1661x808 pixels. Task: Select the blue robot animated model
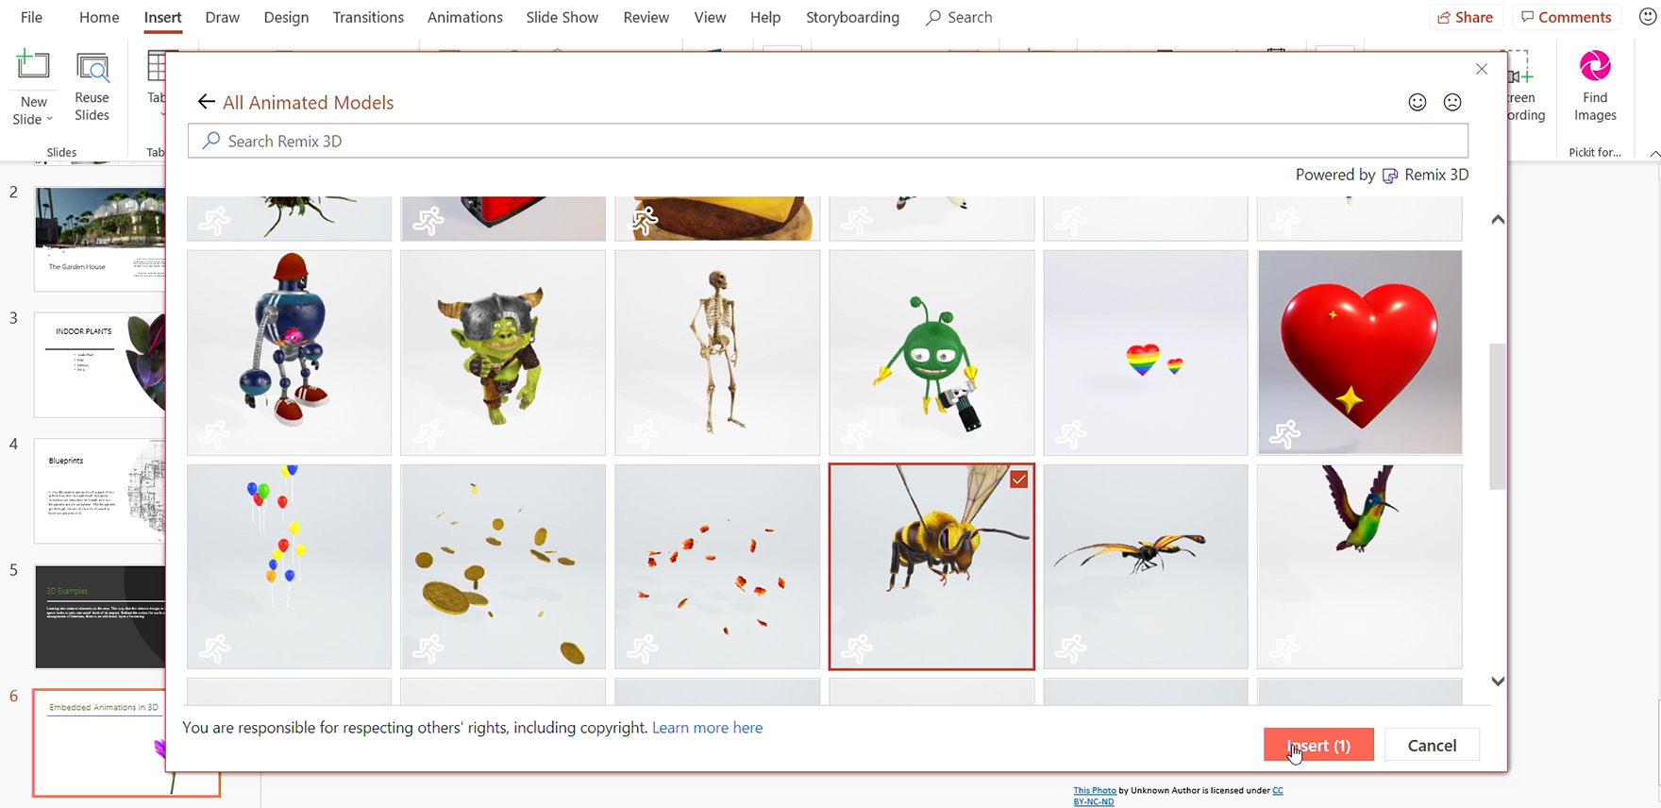[x=289, y=352]
